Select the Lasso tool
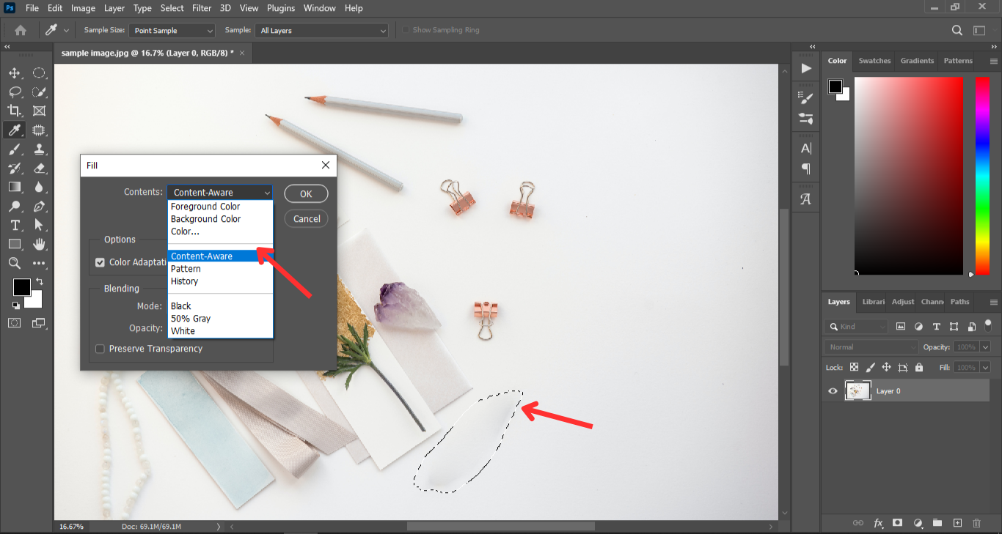Viewport: 1002px width, 534px height. (x=14, y=92)
